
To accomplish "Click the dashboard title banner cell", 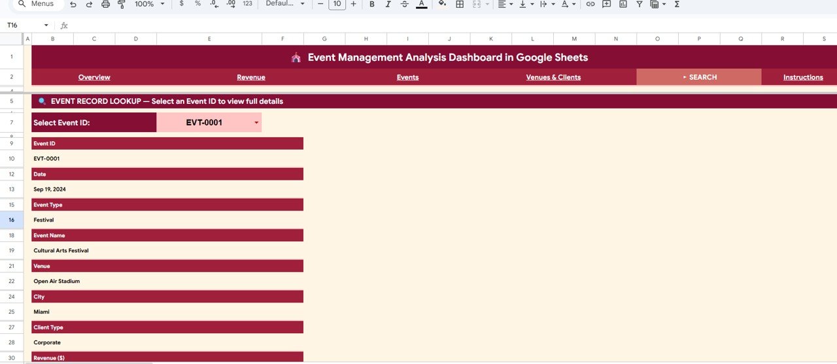I will [434, 57].
